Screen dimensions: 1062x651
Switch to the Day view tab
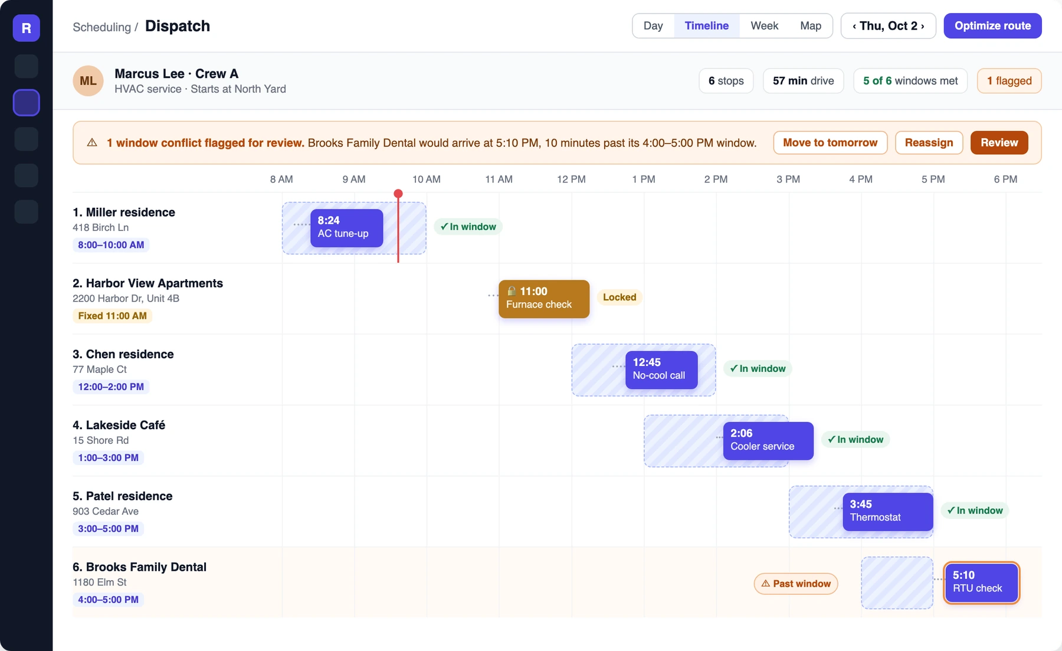653,26
